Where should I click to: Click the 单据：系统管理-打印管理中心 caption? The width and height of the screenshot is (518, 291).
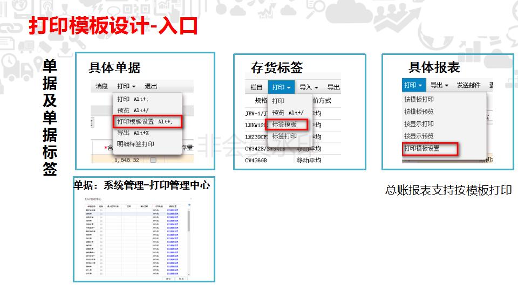[x=142, y=185]
